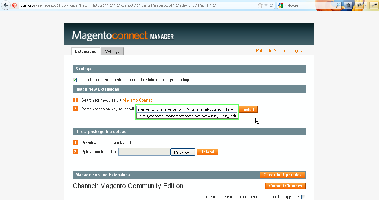This screenshot has height=200, width=379.
Task: Select the autocomplete suggestion for Guest_Book URL
Action: (187, 116)
